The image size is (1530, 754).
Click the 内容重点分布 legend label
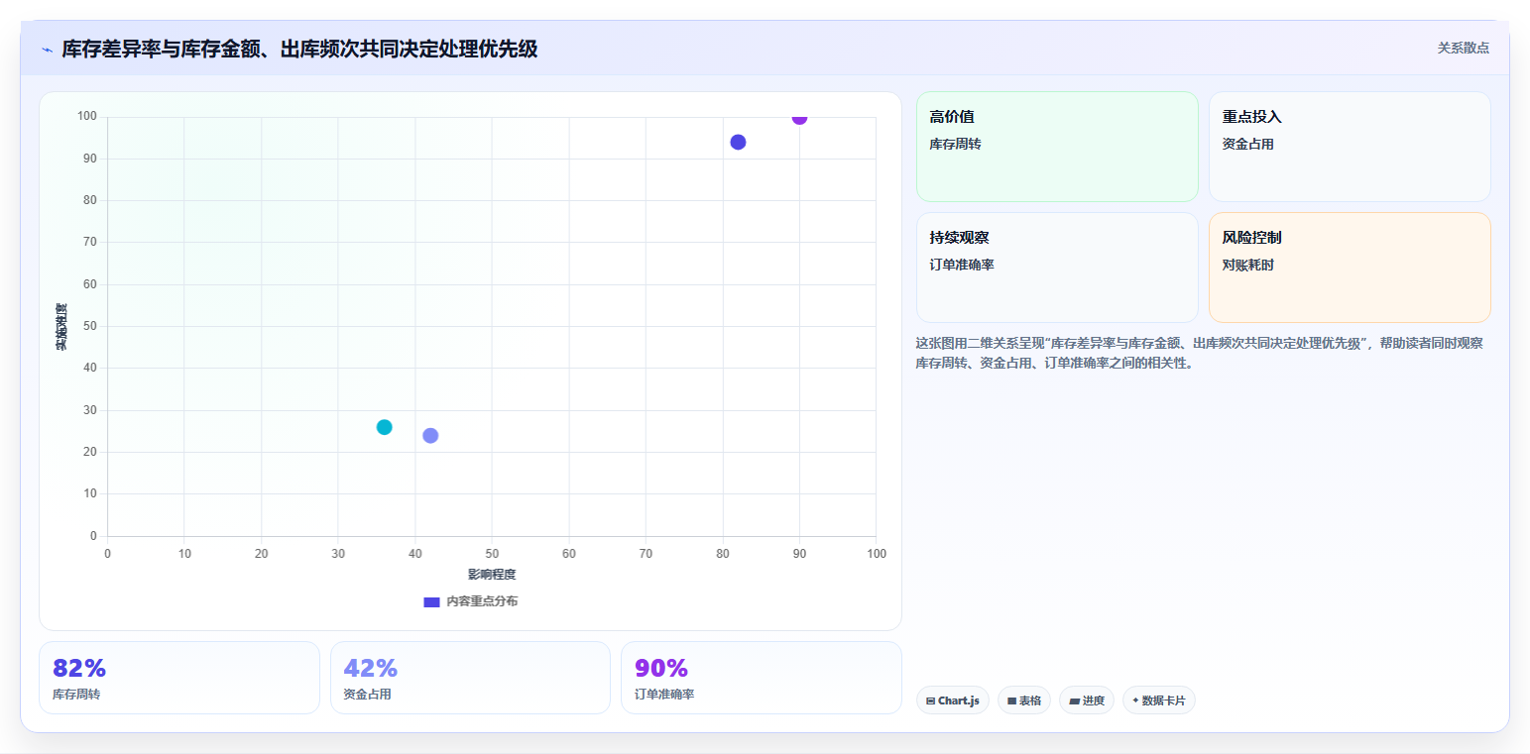(482, 601)
